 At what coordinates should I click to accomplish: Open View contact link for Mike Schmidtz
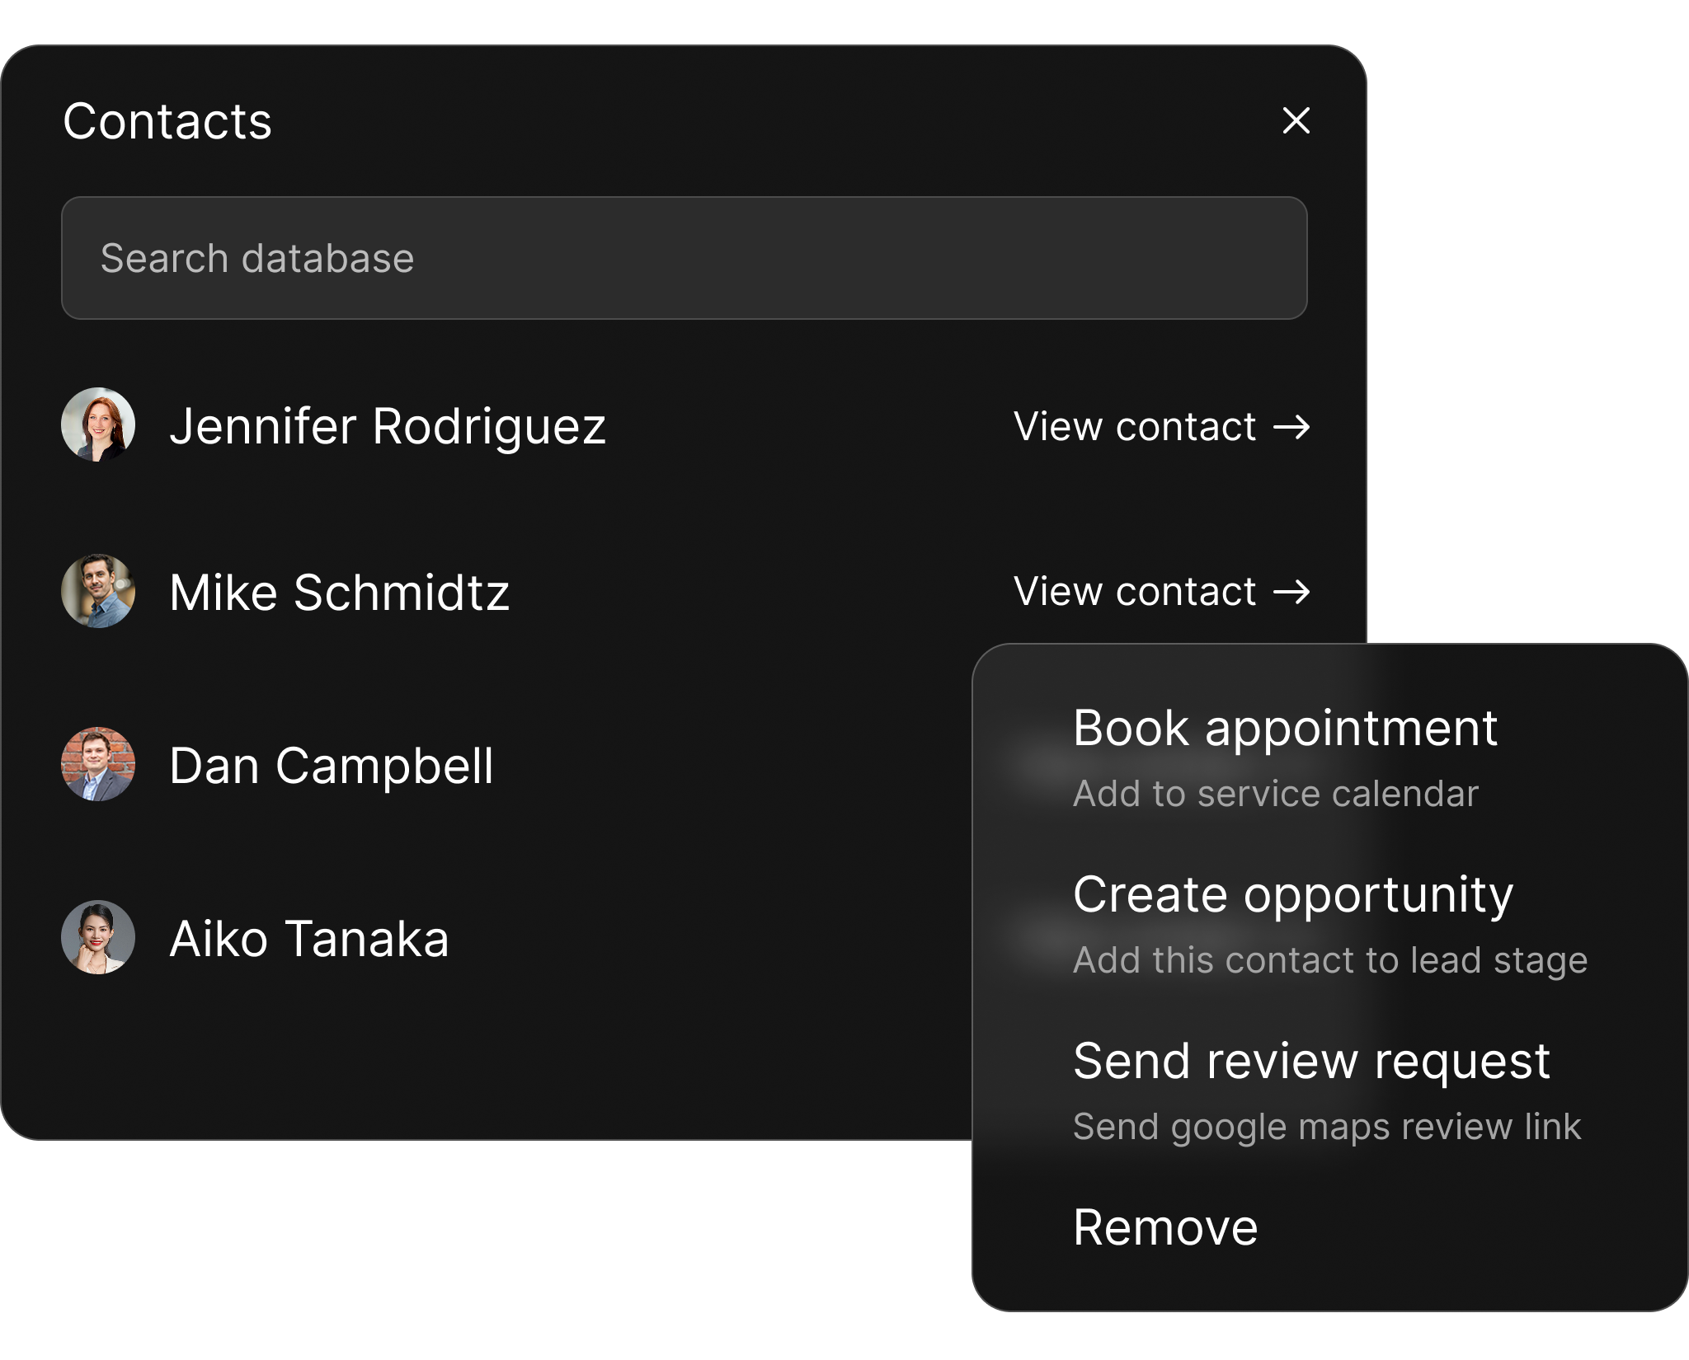1135,592
